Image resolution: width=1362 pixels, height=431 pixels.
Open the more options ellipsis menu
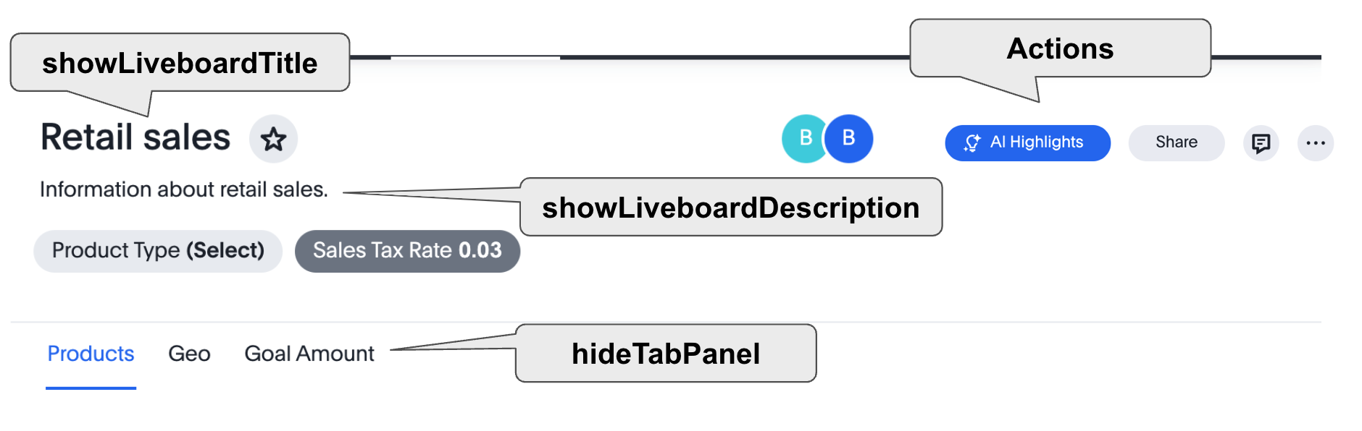tap(1317, 142)
